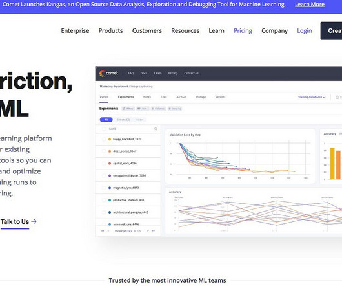The width and height of the screenshot is (342, 286).
Task: Open the Pricing page from site navigation
Action: 243,31
